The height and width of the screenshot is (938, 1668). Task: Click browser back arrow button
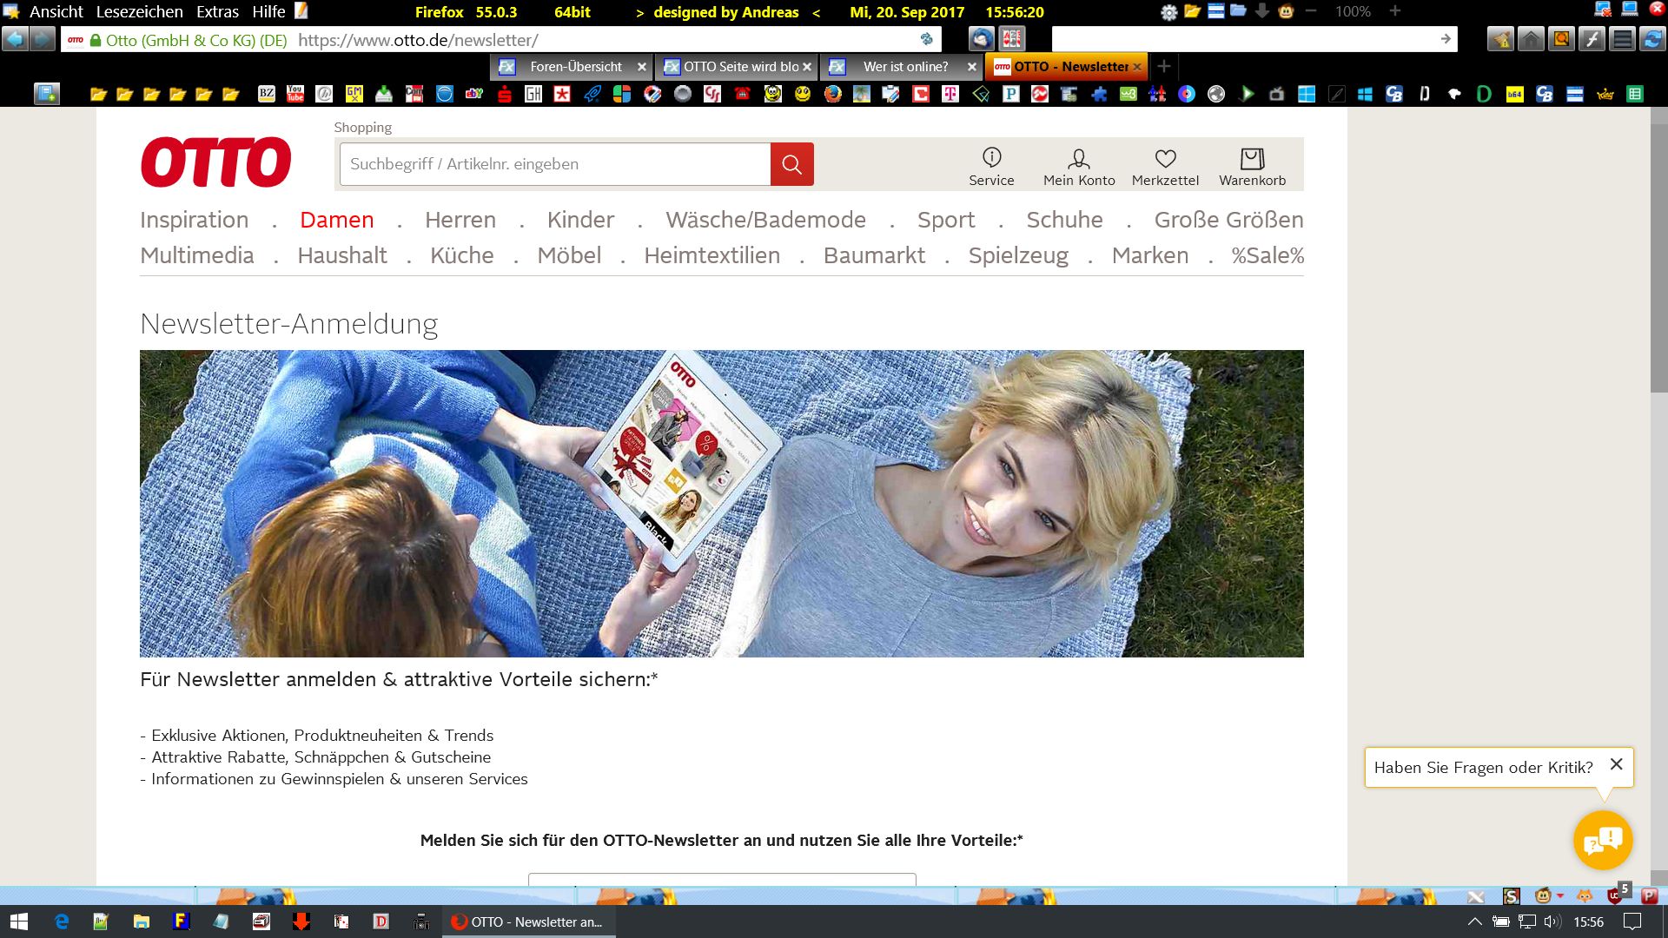(x=15, y=39)
